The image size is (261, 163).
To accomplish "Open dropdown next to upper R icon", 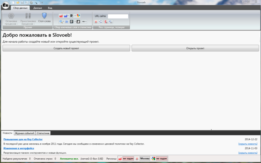I will pyautogui.click(x=75, y=16).
